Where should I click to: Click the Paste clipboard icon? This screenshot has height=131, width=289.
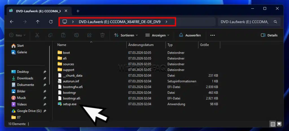(63, 35)
